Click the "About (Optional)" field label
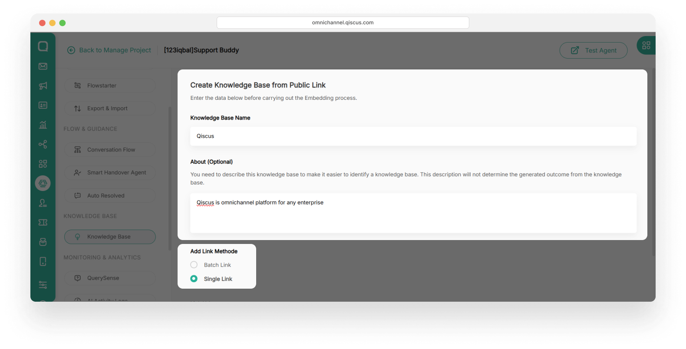 tap(211, 162)
